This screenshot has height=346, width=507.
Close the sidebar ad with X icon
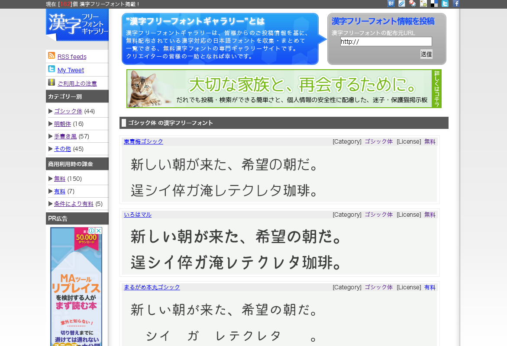(x=98, y=231)
